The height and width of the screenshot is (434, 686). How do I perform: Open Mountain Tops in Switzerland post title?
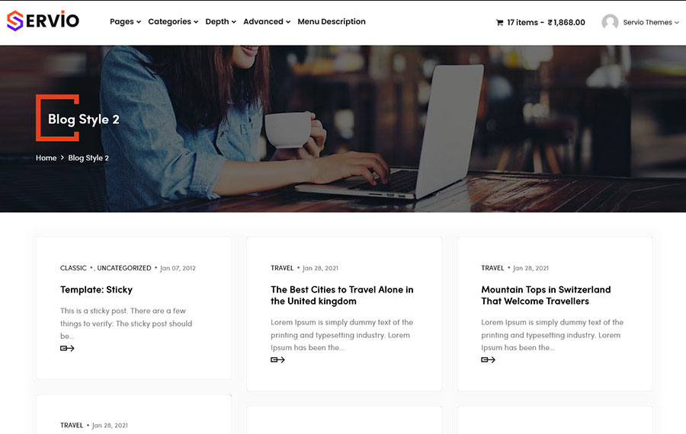pos(546,295)
